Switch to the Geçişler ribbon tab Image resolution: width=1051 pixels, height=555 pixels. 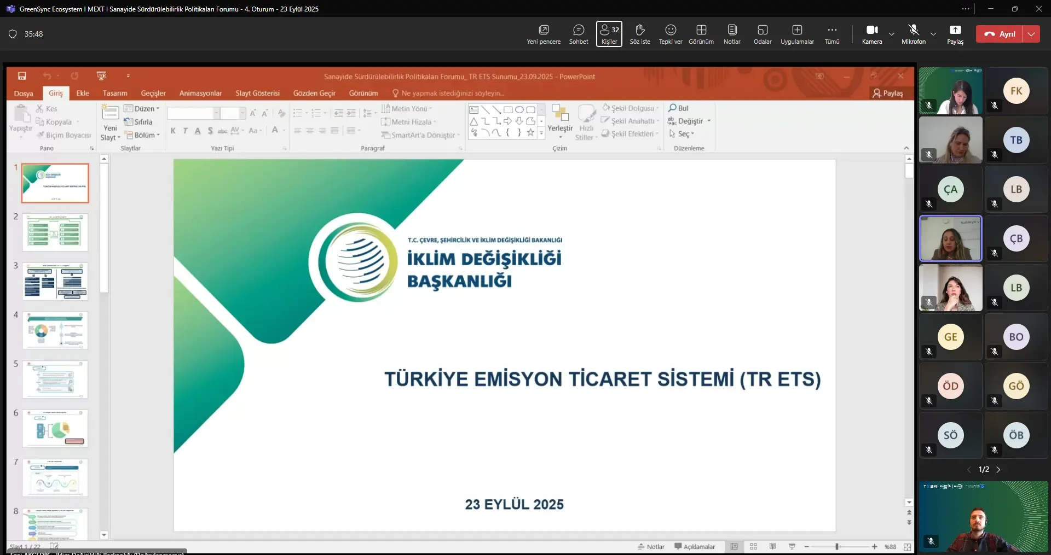click(x=153, y=94)
